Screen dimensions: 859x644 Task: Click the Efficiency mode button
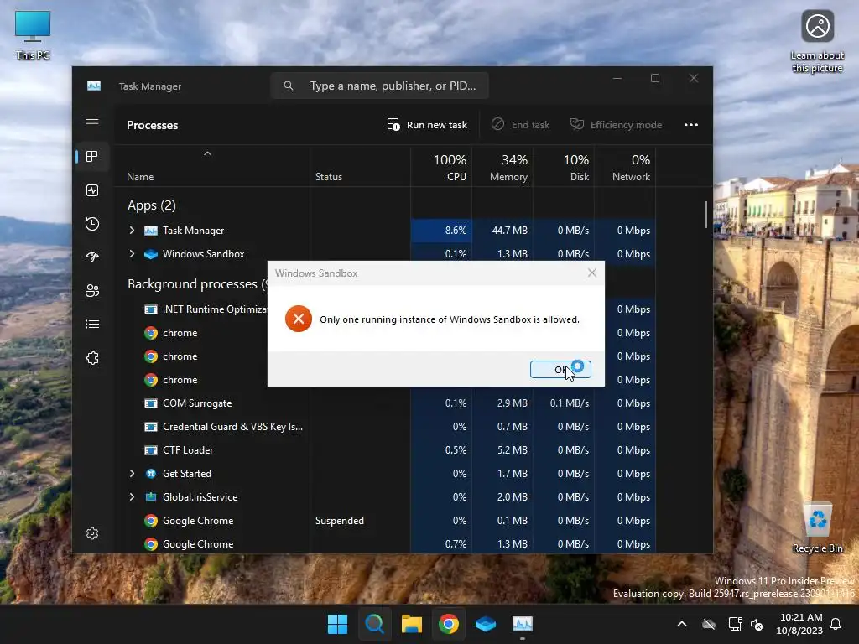(617, 125)
